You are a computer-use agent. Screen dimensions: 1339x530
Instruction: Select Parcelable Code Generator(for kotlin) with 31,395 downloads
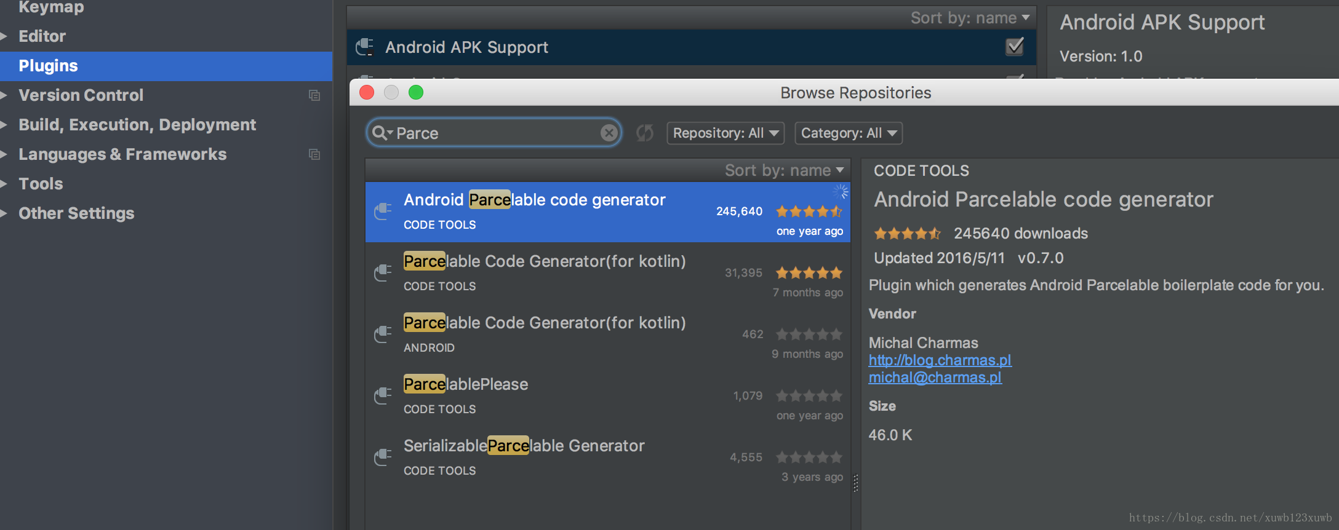coord(608,273)
